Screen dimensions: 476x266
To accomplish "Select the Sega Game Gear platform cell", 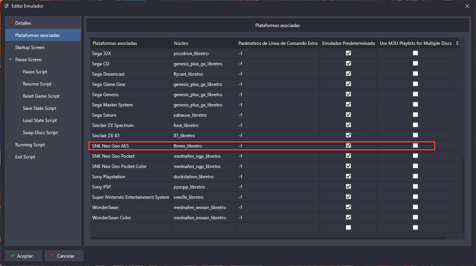I will (131, 84).
